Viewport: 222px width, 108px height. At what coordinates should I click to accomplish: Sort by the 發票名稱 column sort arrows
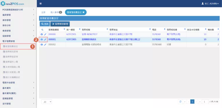pyautogui.click(x=107, y=29)
